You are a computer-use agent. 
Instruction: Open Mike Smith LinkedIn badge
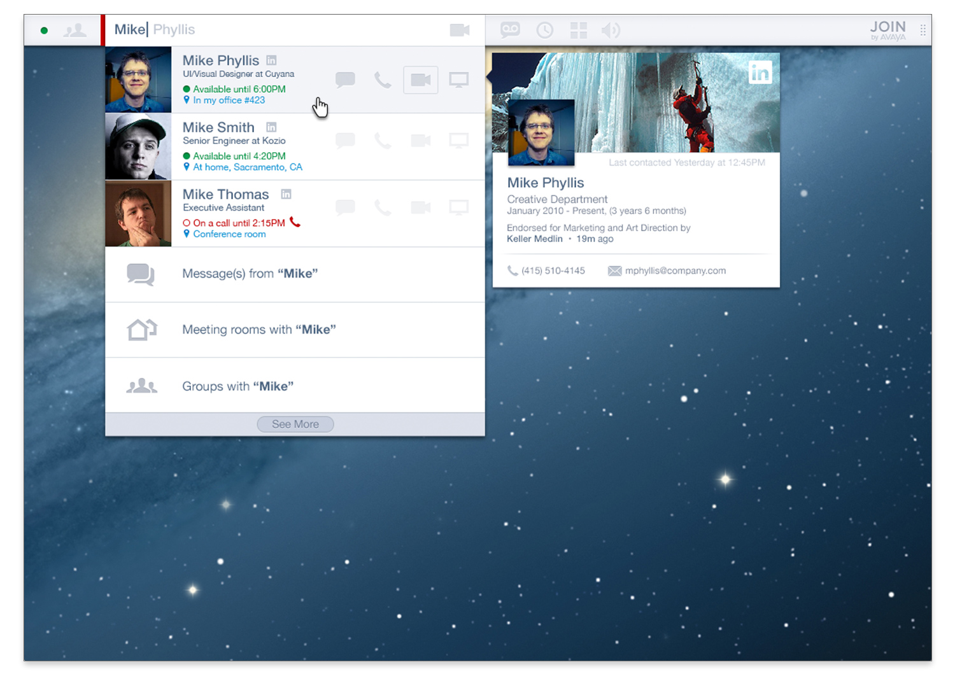pyautogui.click(x=271, y=127)
